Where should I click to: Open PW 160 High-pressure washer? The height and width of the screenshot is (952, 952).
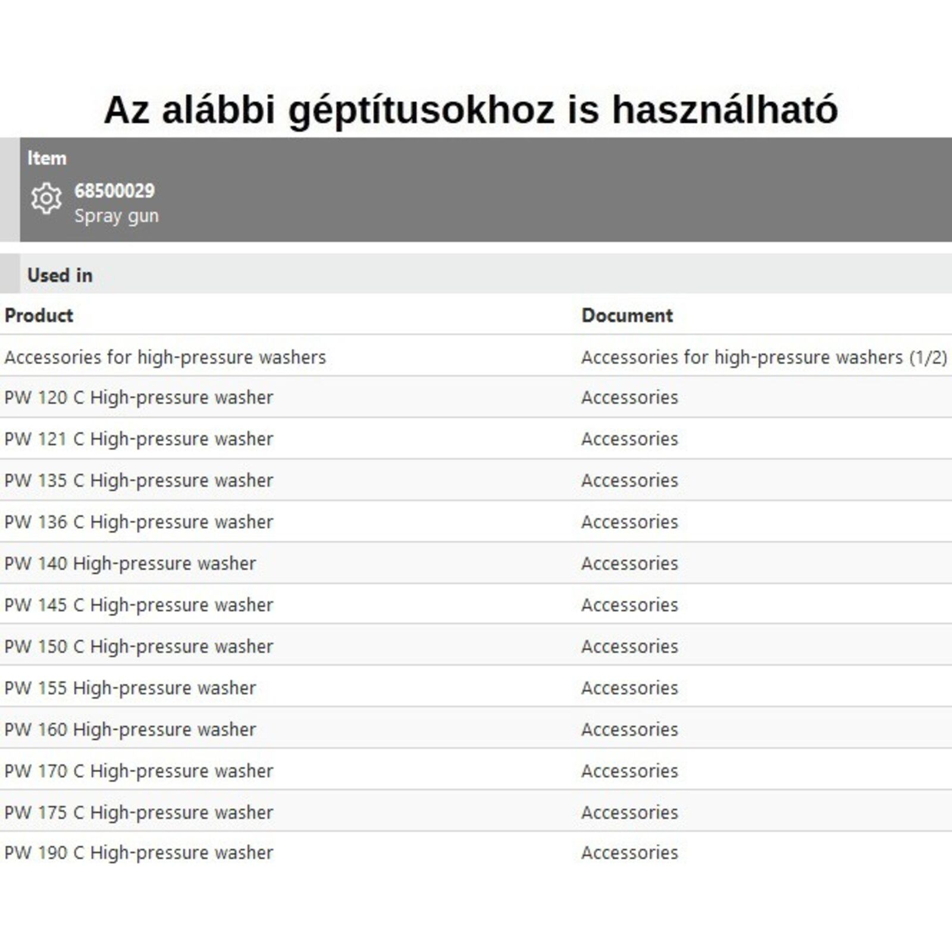(130, 729)
